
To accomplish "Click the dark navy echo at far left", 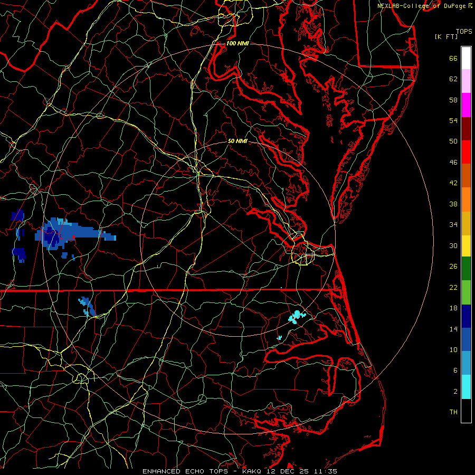I will pyautogui.click(x=17, y=215).
